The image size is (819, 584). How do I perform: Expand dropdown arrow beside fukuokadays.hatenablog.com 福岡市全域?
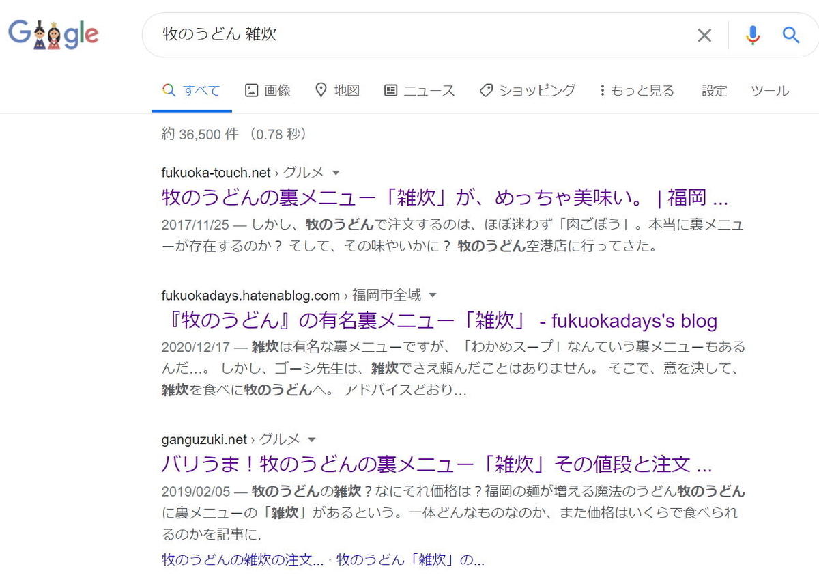coord(432,296)
